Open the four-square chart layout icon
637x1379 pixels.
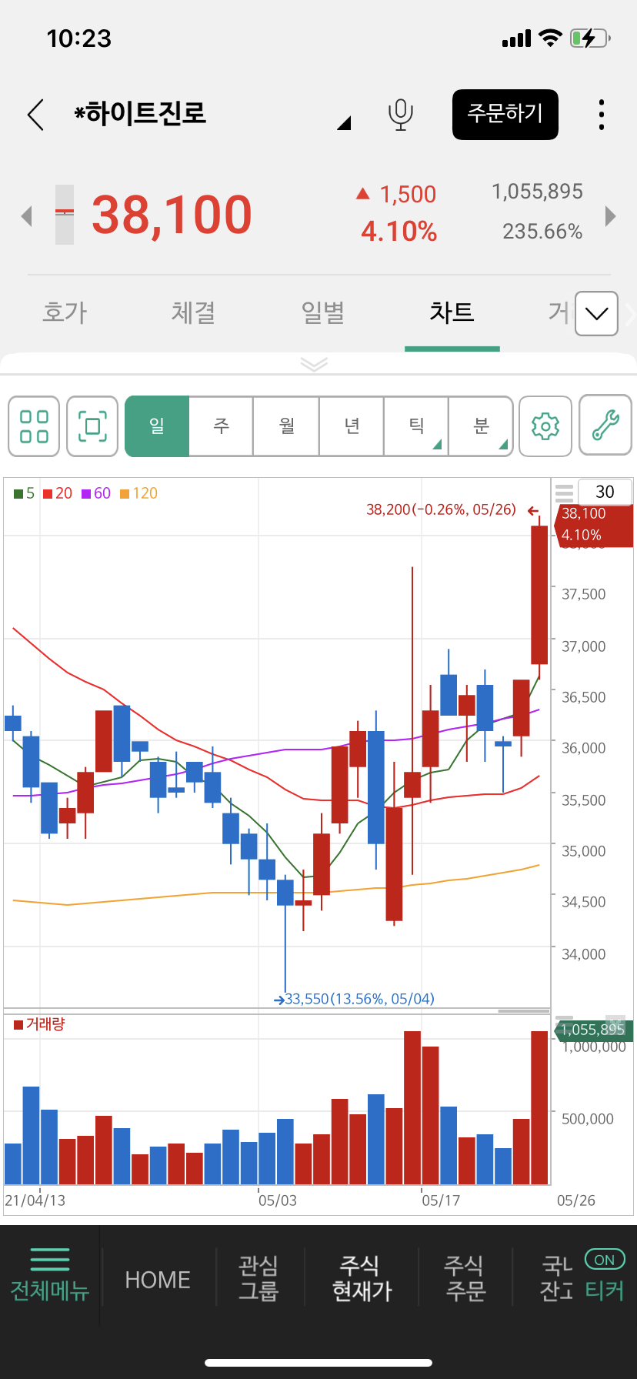pyautogui.click(x=34, y=426)
